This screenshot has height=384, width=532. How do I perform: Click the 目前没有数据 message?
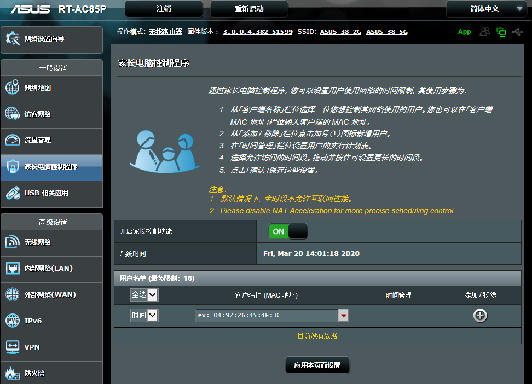317,335
